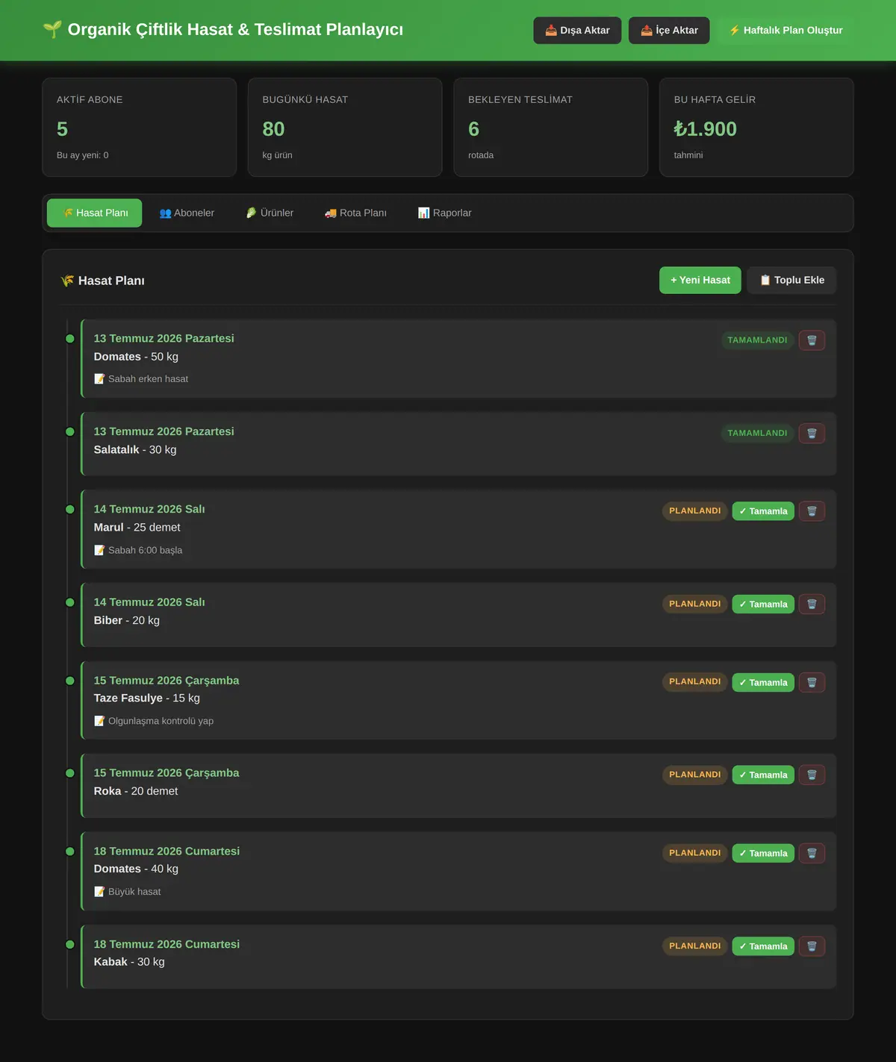Click the Dışa Aktar export button
The width and height of the screenshot is (896, 1062).
[577, 31]
